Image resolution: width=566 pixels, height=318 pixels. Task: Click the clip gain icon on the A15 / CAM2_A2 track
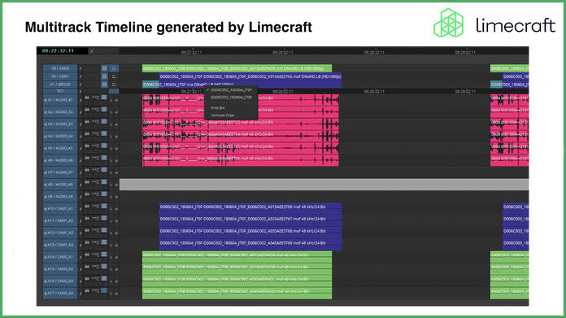coord(95,267)
